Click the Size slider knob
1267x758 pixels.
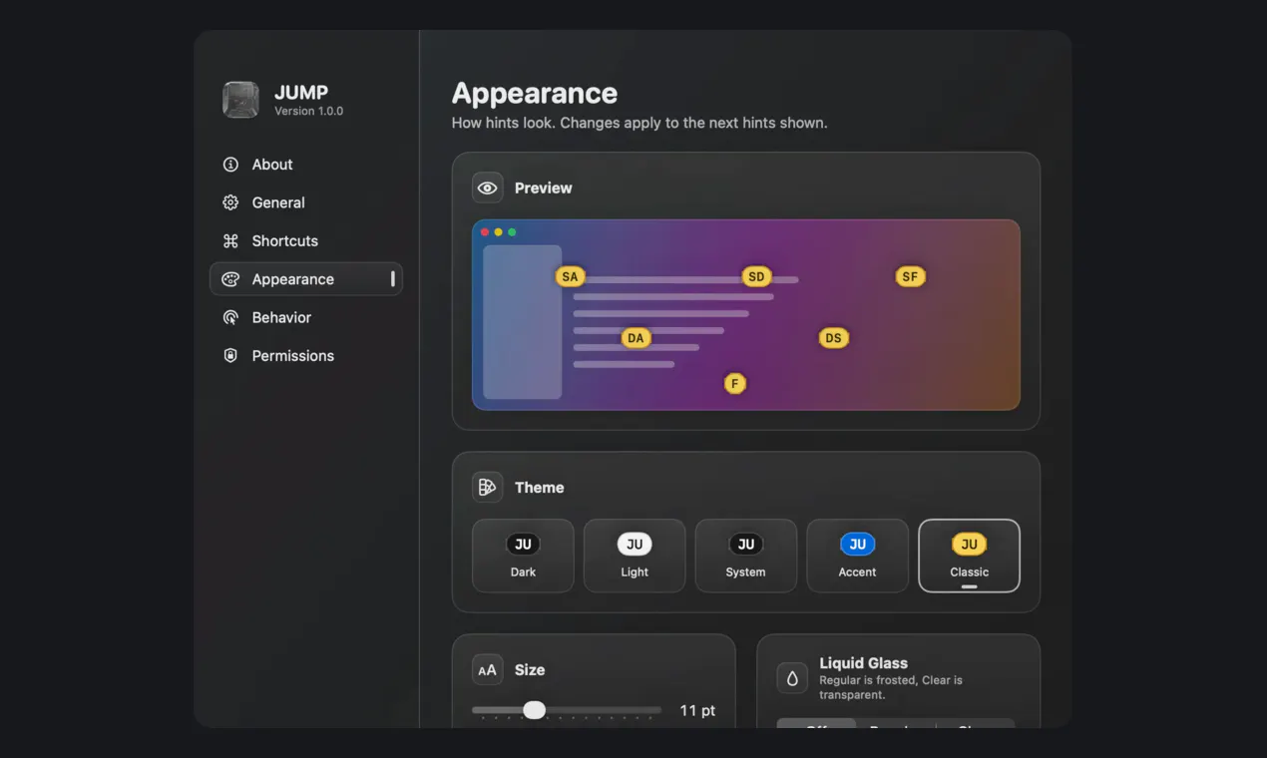pyautogui.click(x=535, y=710)
